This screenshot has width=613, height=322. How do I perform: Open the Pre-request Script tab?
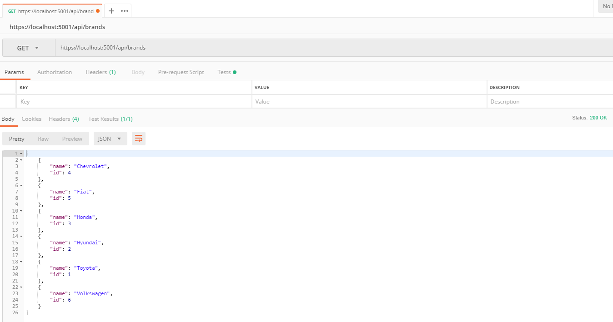coord(181,72)
